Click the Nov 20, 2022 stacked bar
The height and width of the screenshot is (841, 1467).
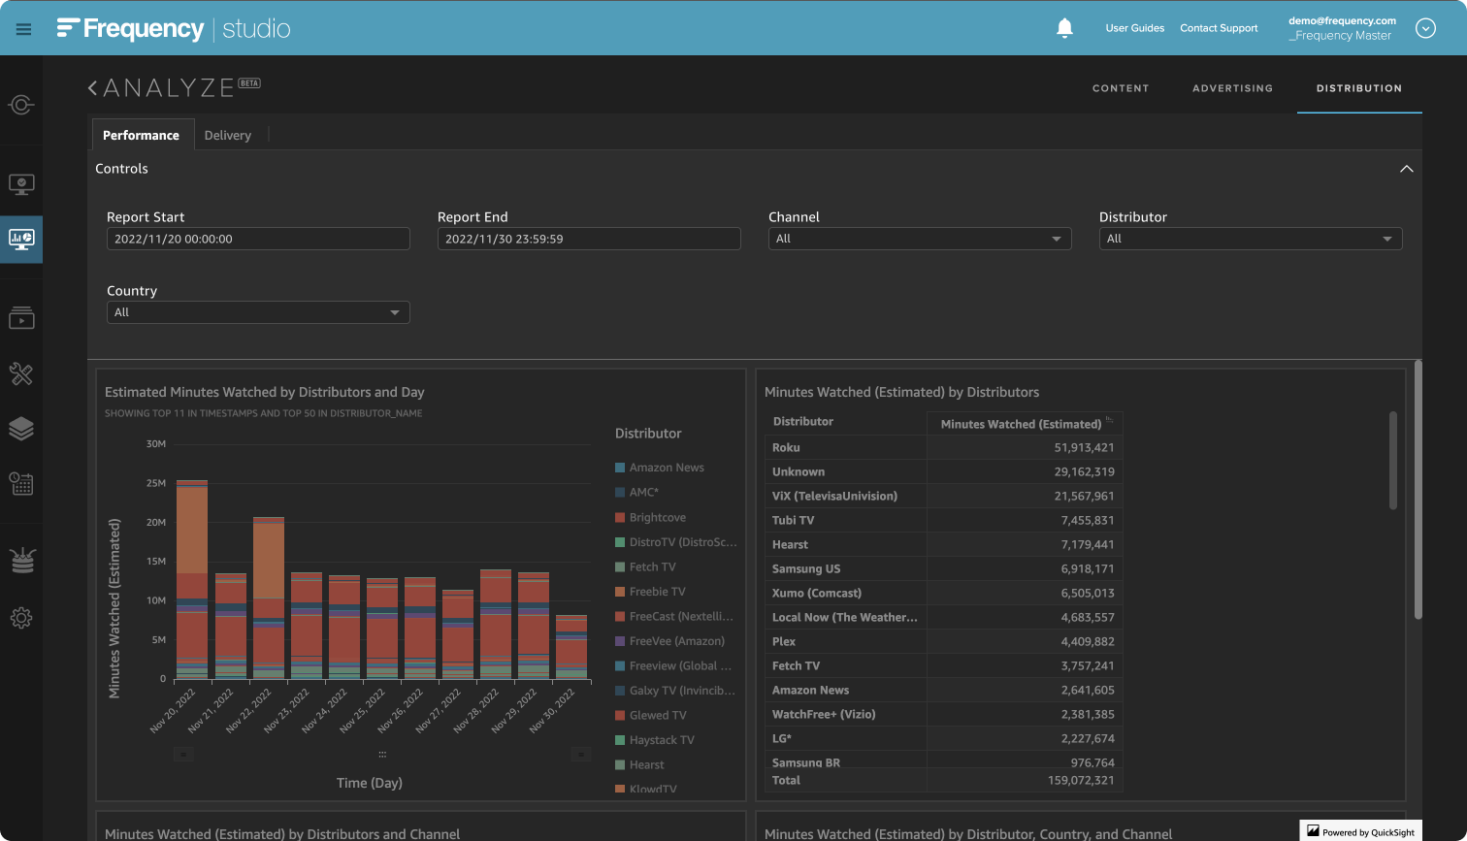192,579
